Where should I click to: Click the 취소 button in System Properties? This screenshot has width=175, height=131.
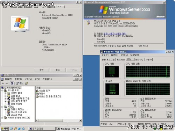tap(58, 70)
